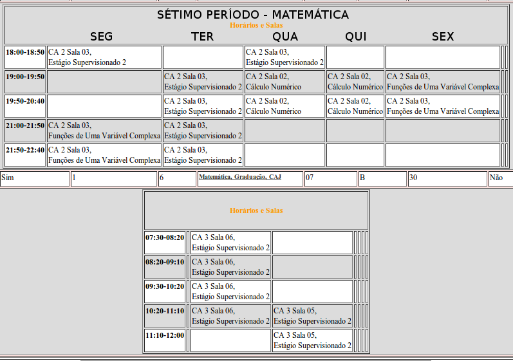Click the 21:50-22:40 time slot
The width and height of the screenshot is (513, 361).
(25, 155)
